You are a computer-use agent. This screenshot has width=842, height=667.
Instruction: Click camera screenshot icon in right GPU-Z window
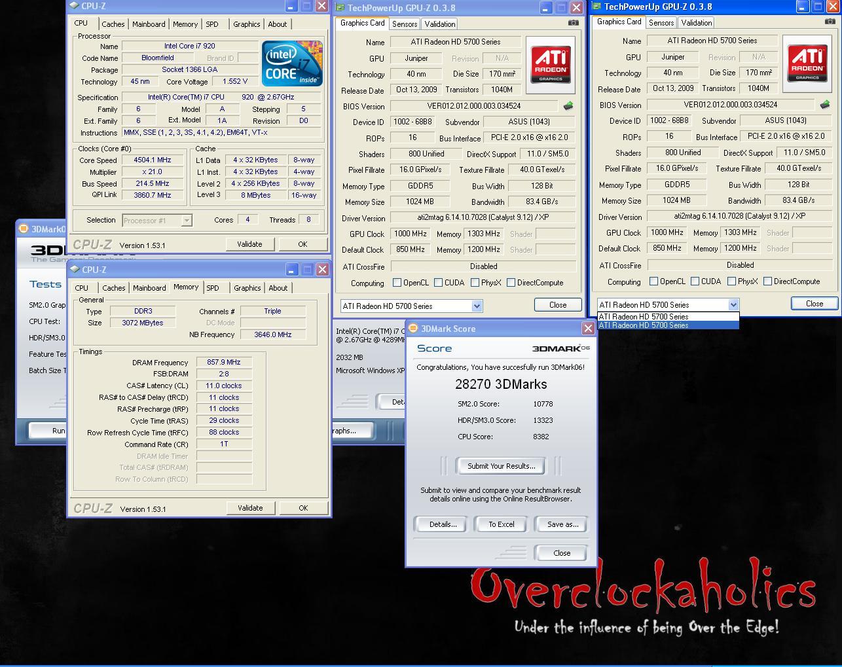click(830, 21)
